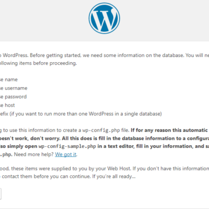
Task: Click the "If you're all ready…" text
Action: click(113, 176)
